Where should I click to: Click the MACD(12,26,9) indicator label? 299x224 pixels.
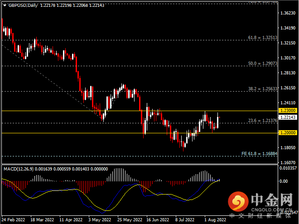[x=19, y=169]
